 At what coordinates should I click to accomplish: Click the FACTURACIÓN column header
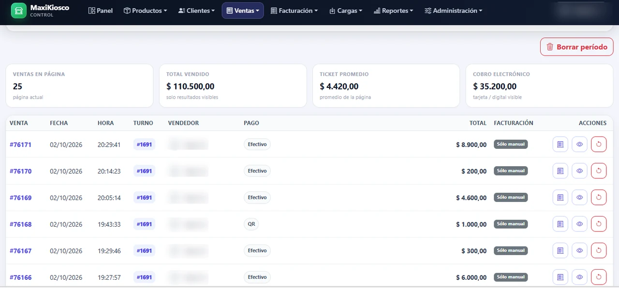(x=514, y=123)
